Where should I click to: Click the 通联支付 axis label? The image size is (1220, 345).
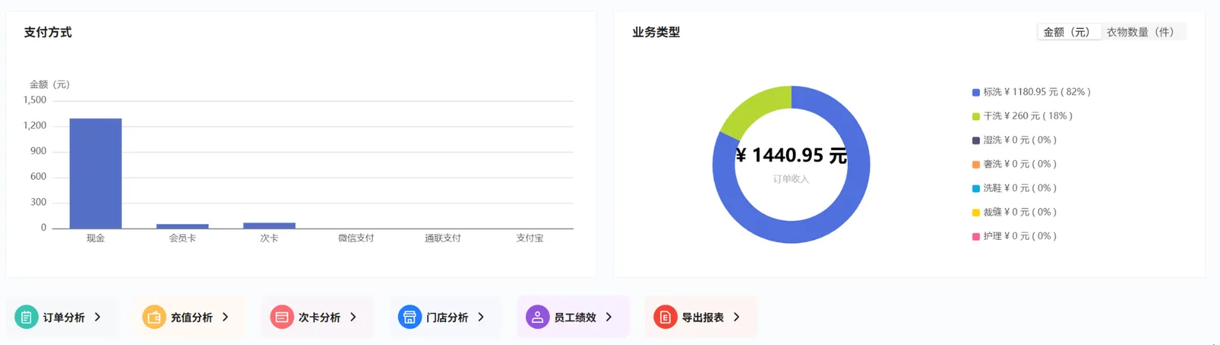[443, 238]
